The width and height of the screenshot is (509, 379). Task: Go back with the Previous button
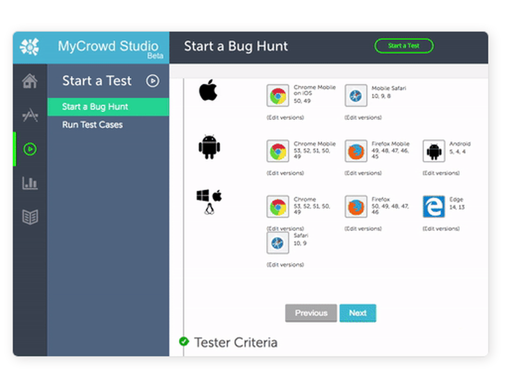(311, 313)
